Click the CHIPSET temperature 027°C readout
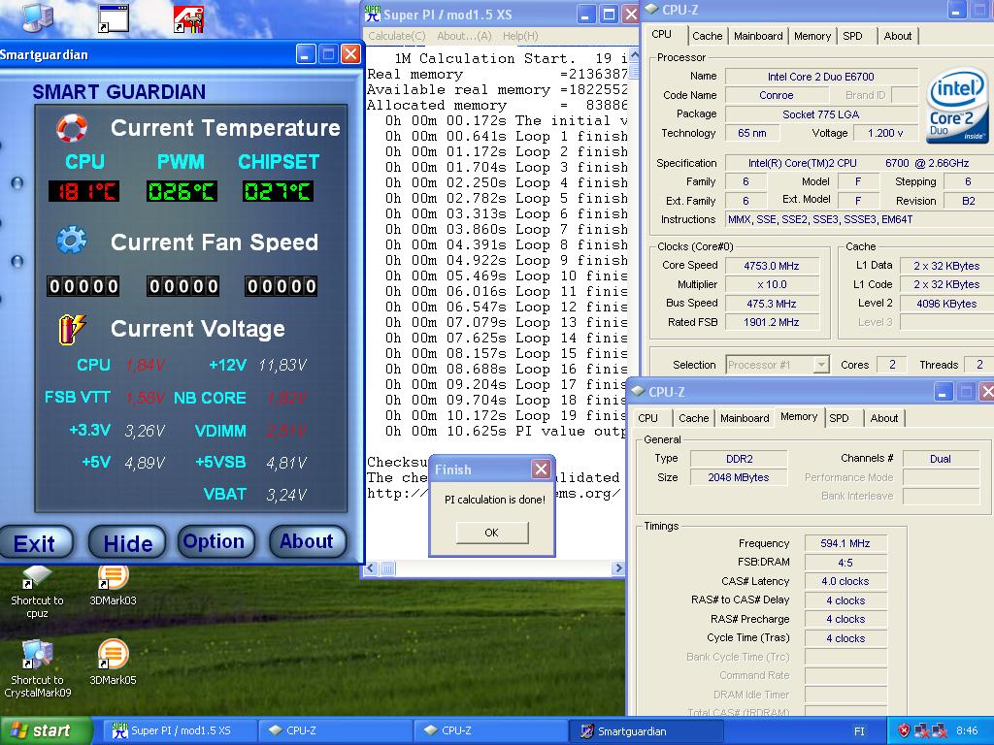This screenshot has height=745, width=994. [279, 191]
